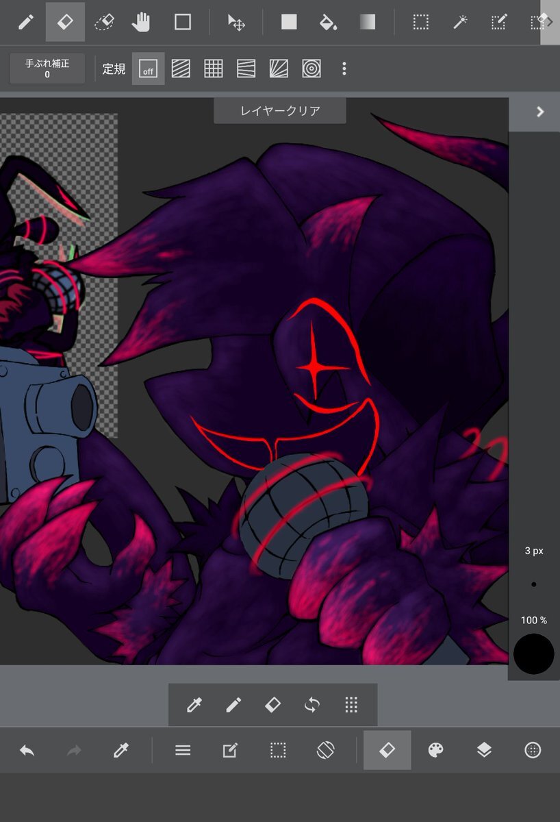560x822 pixels.
Task: Open the dotted grid handle in the shortcut bar
Action: click(x=351, y=705)
